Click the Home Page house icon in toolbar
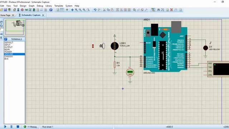The image size is (229, 129). 14,10
